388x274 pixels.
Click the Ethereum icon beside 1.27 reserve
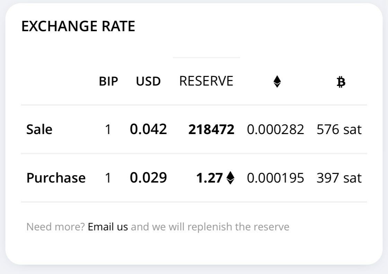point(230,178)
